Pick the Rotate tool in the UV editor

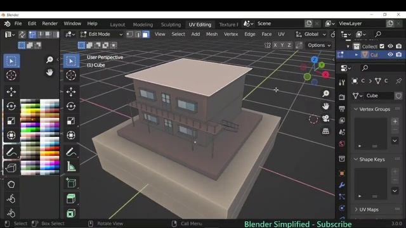pos(11,106)
